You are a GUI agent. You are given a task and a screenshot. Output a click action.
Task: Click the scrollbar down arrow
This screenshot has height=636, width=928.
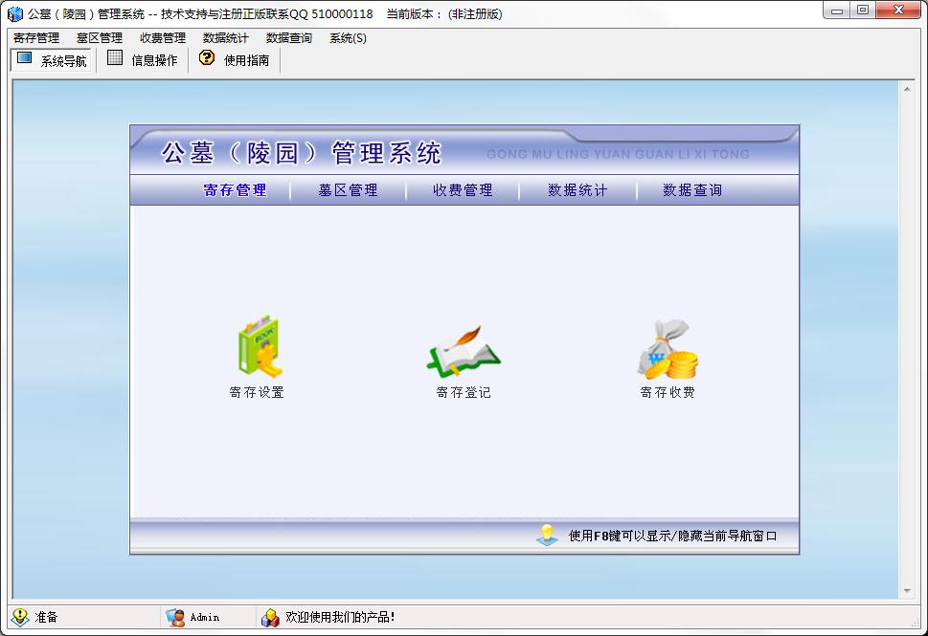[x=907, y=590]
